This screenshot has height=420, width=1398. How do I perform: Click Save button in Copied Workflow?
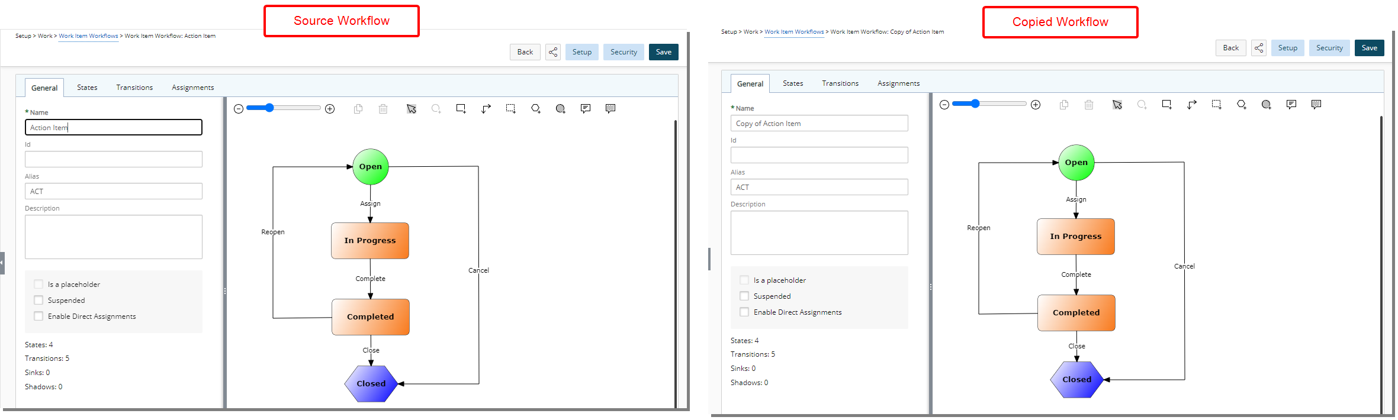point(1370,48)
